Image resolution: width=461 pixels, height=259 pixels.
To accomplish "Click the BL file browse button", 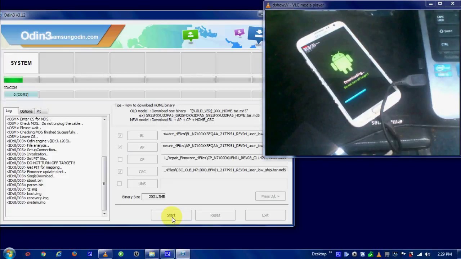I will pyautogui.click(x=142, y=136).
